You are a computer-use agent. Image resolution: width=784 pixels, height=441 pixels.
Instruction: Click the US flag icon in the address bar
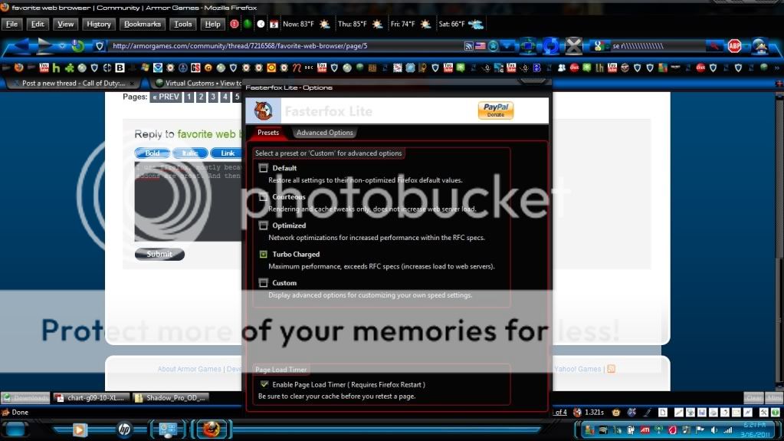coord(481,46)
